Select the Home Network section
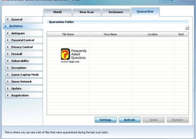Image resolution: width=196 pixels, height=139 pixels. [x=24, y=82]
